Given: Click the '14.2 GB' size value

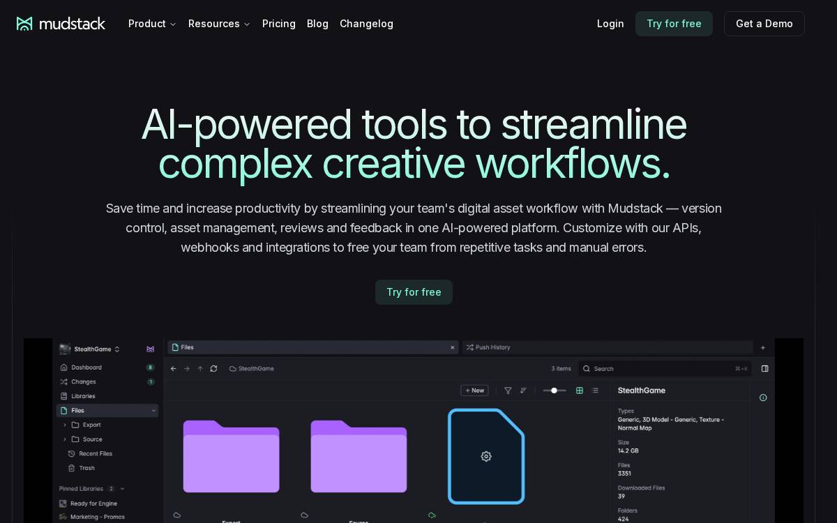Looking at the screenshot, I should [x=628, y=451].
